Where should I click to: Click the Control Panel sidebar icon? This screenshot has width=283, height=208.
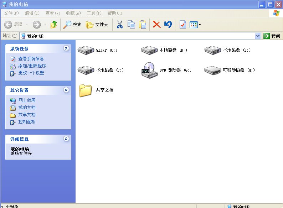point(12,122)
